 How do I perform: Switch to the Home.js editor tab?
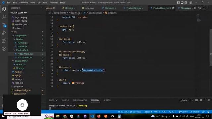(x=69, y=8)
